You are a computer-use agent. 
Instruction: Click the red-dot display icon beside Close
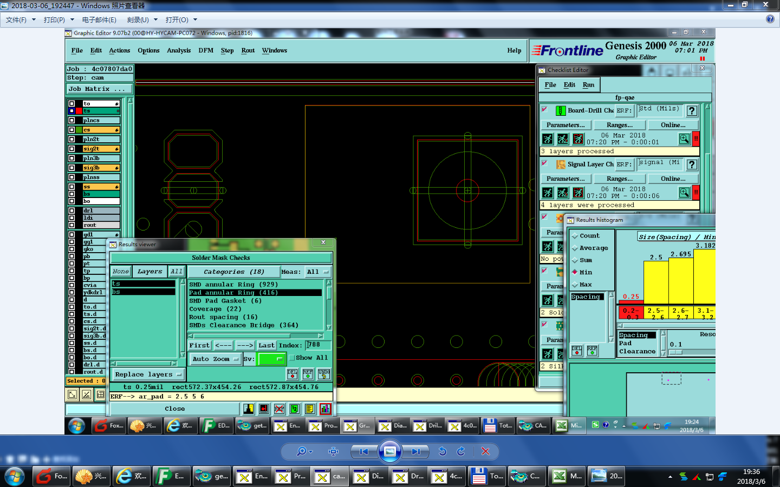pos(264,409)
